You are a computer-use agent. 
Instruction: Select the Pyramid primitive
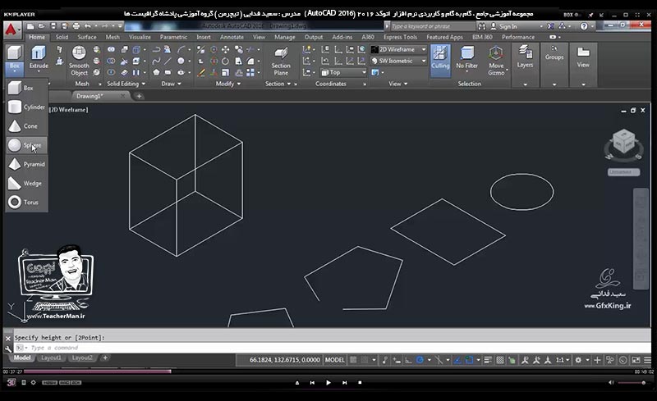tap(27, 164)
